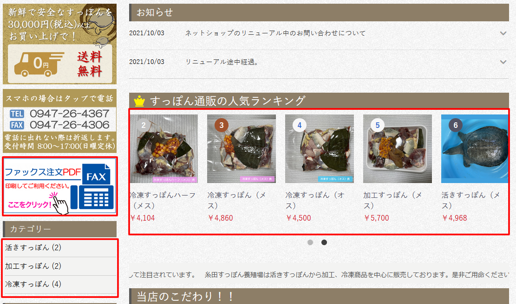Click the rank 6 badge on the live turtle photo
Screen dimensions: 516x304
(456, 125)
